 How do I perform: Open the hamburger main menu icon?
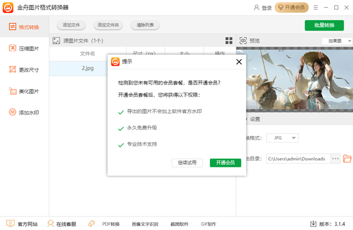click(x=315, y=8)
